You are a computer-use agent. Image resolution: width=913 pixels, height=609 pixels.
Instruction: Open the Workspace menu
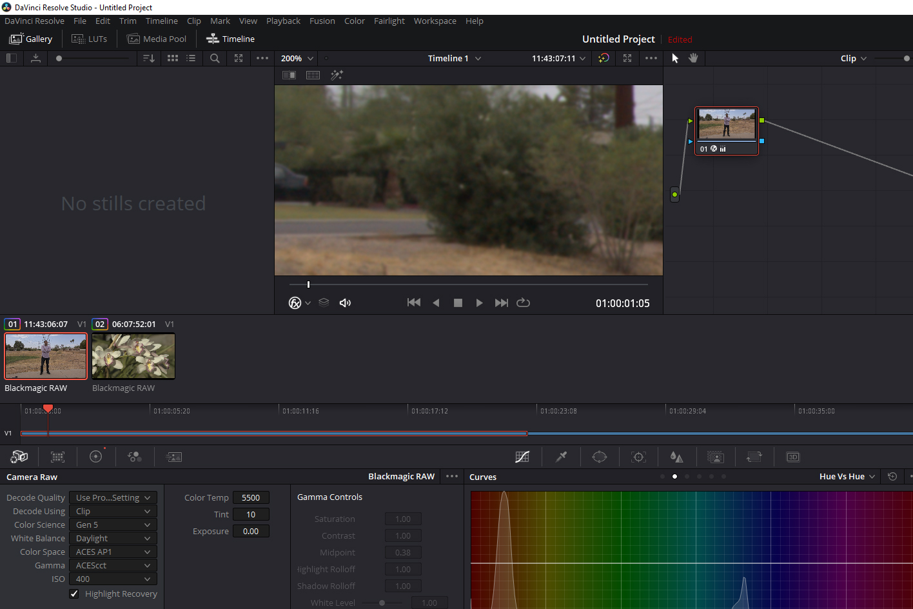point(435,21)
